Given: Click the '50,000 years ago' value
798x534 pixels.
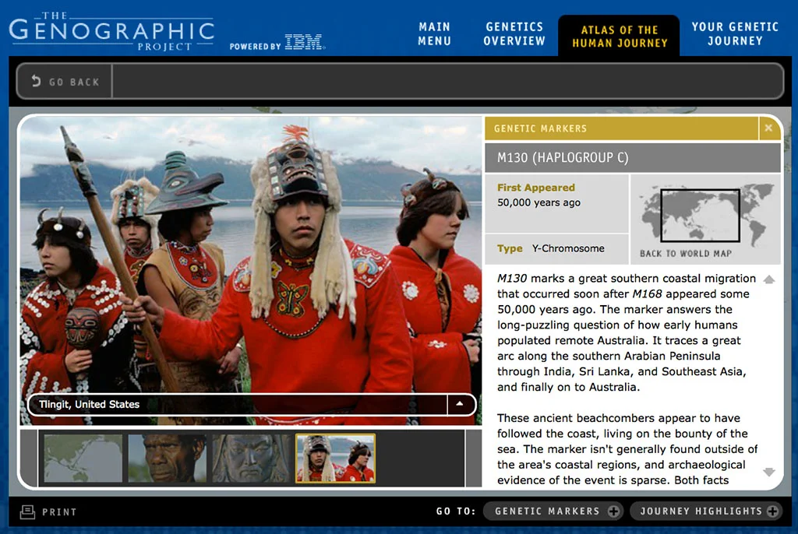Looking at the screenshot, I should [x=538, y=202].
